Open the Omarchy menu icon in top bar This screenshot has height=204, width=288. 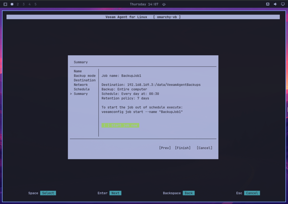click(5, 4)
